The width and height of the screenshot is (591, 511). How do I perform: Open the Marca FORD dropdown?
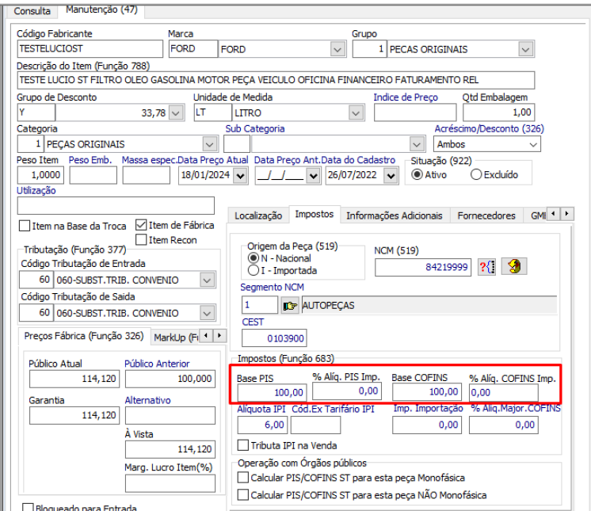337,49
